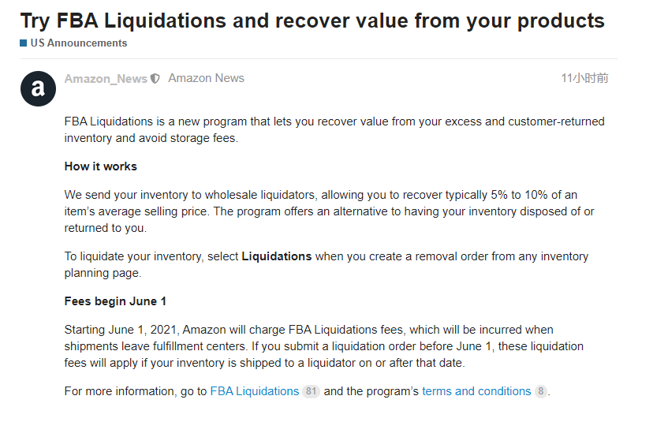Click the 'Amazon News' user title label
The height and width of the screenshot is (422, 653).
pos(206,78)
